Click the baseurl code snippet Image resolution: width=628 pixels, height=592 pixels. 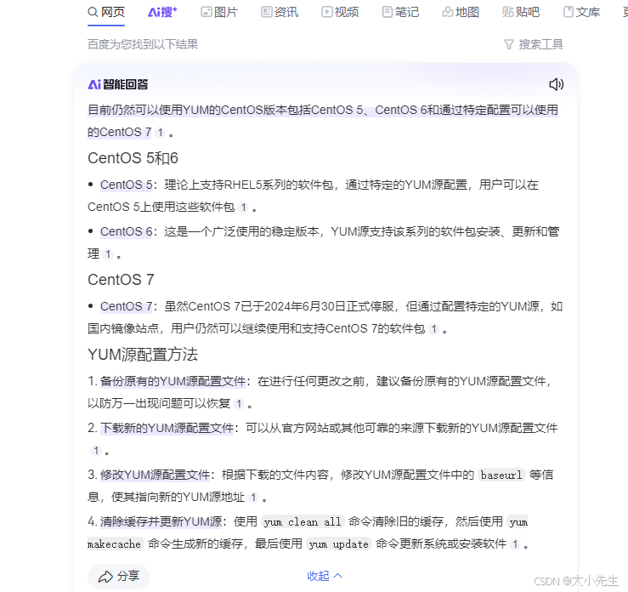point(501,475)
